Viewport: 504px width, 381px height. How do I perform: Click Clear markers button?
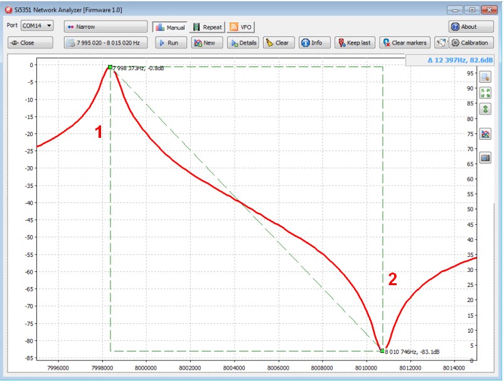click(x=404, y=43)
